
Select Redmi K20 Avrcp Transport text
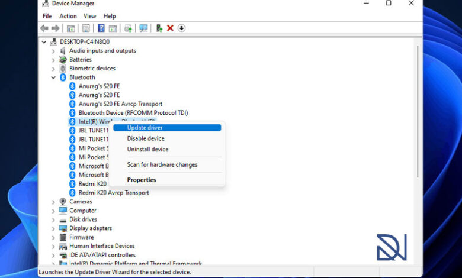click(x=114, y=193)
